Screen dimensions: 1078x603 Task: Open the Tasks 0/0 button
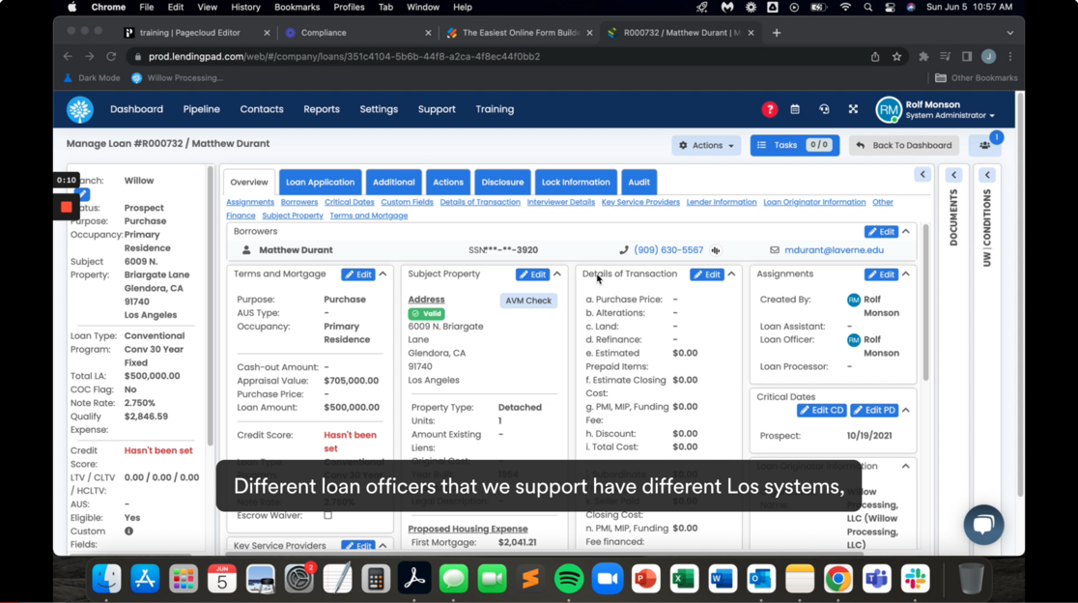[794, 145]
